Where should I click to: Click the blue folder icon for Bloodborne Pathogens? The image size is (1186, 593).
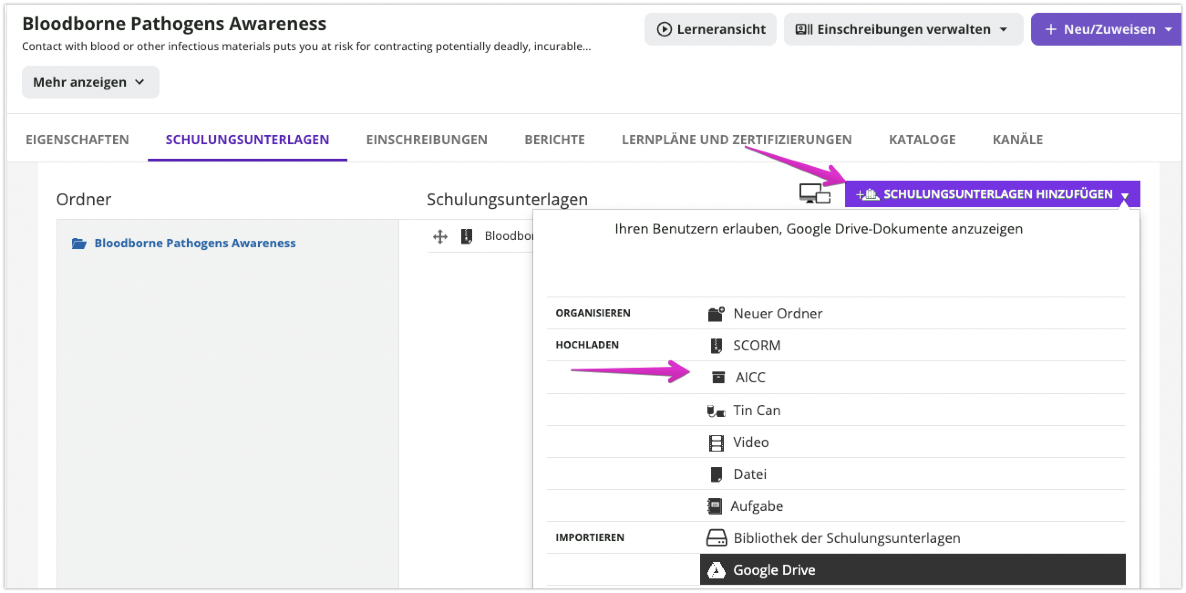79,243
